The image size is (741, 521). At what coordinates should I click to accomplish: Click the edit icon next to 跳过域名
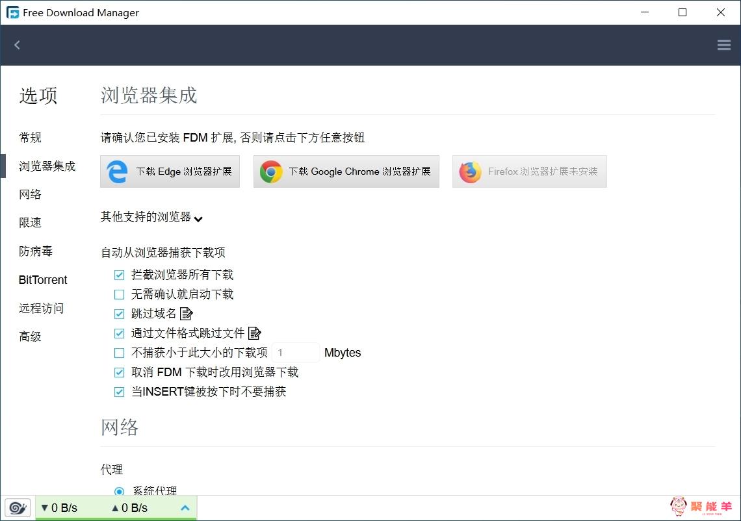(187, 314)
